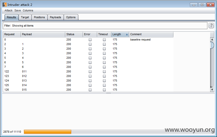Select request 125 row
The image size is (217, 137).
[x=88, y=85]
